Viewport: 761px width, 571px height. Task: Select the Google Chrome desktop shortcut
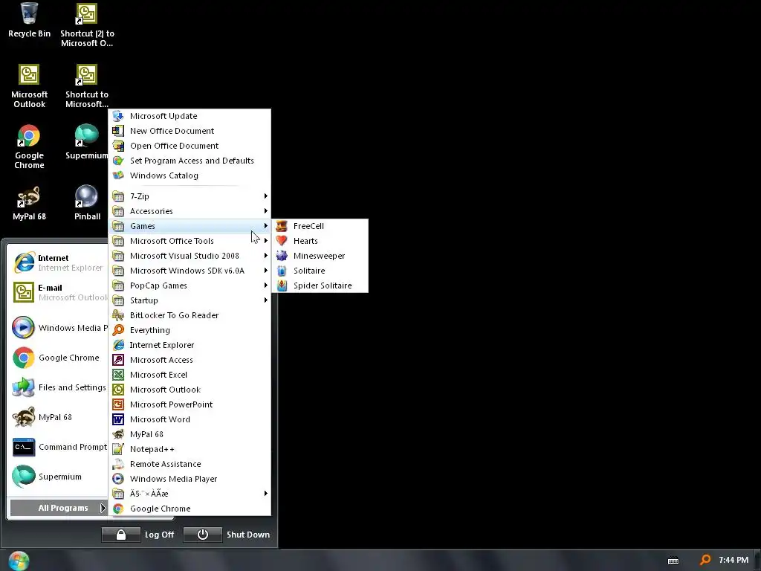coord(29,146)
